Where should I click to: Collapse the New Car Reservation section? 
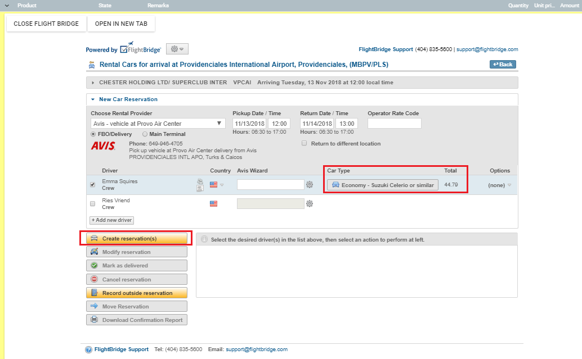click(x=93, y=99)
